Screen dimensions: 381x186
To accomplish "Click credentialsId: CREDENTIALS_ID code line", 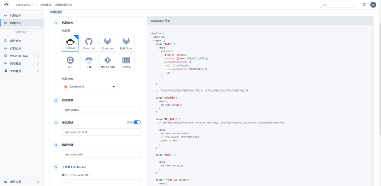I will 188,69.
